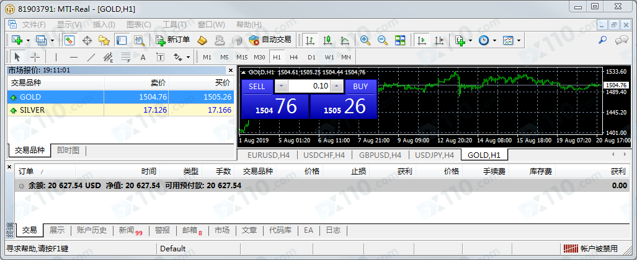
Task: Select the GOLD row in market watch
Action: tap(56, 97)
